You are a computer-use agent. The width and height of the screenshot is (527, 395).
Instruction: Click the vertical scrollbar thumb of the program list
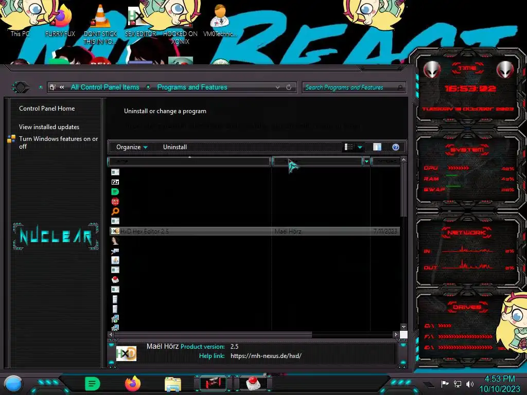tap(403, 190)
